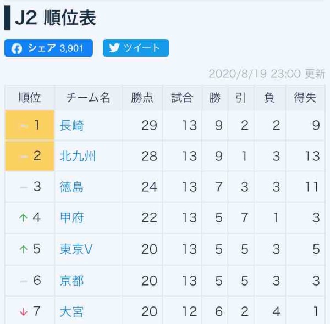Click the dash indicator beside rank 6

pyautogui.click(x=24, y=281)
